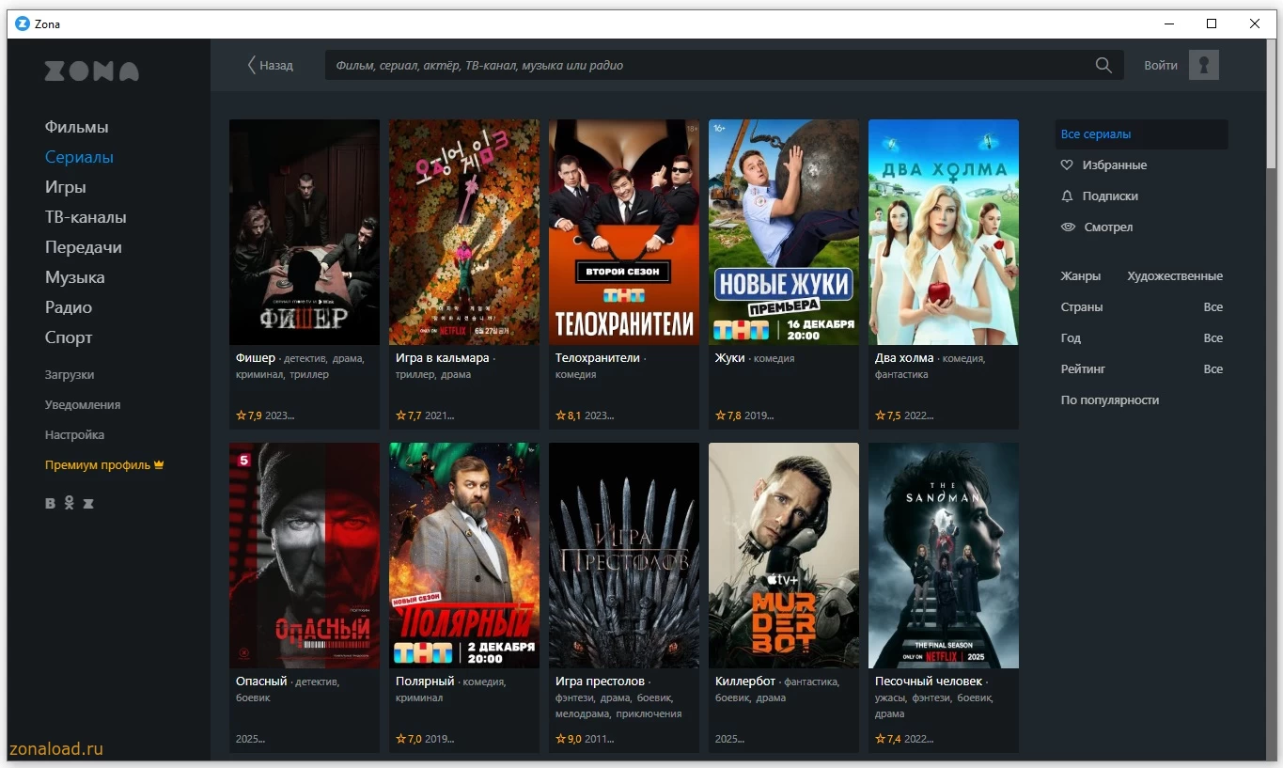Click the Войти login button
Viewport: 1283px width, 768px height.
[x=1161, y=65]
